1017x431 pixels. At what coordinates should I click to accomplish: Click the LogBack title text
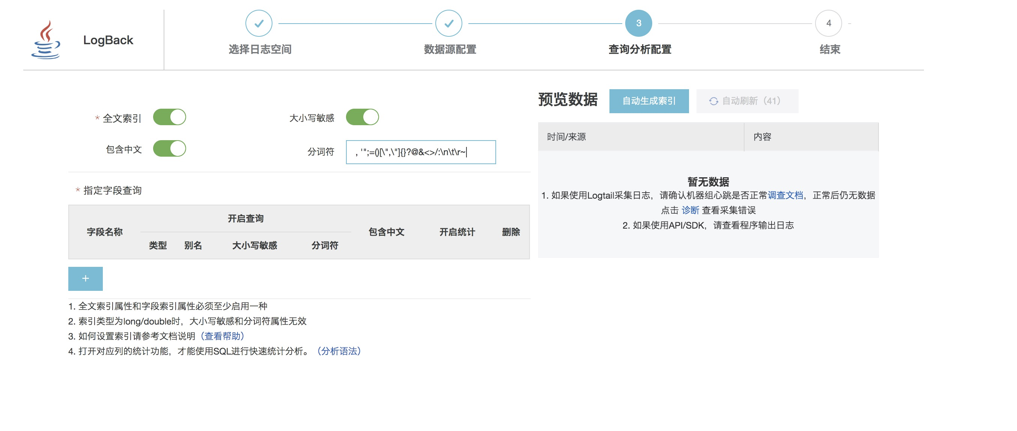[x=108, y=40]
